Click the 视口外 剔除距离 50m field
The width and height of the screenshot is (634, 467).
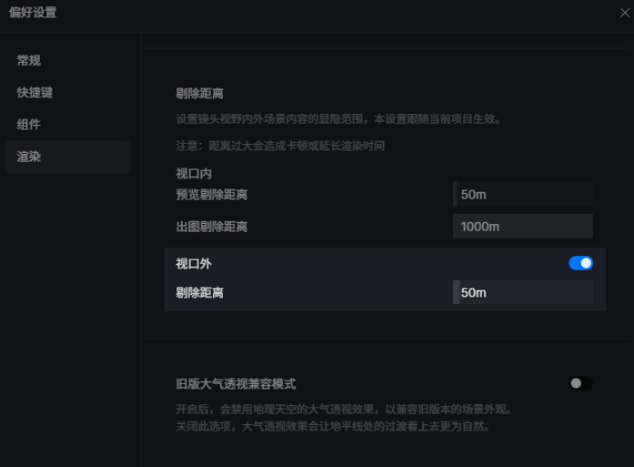click(x=523, y=292)
